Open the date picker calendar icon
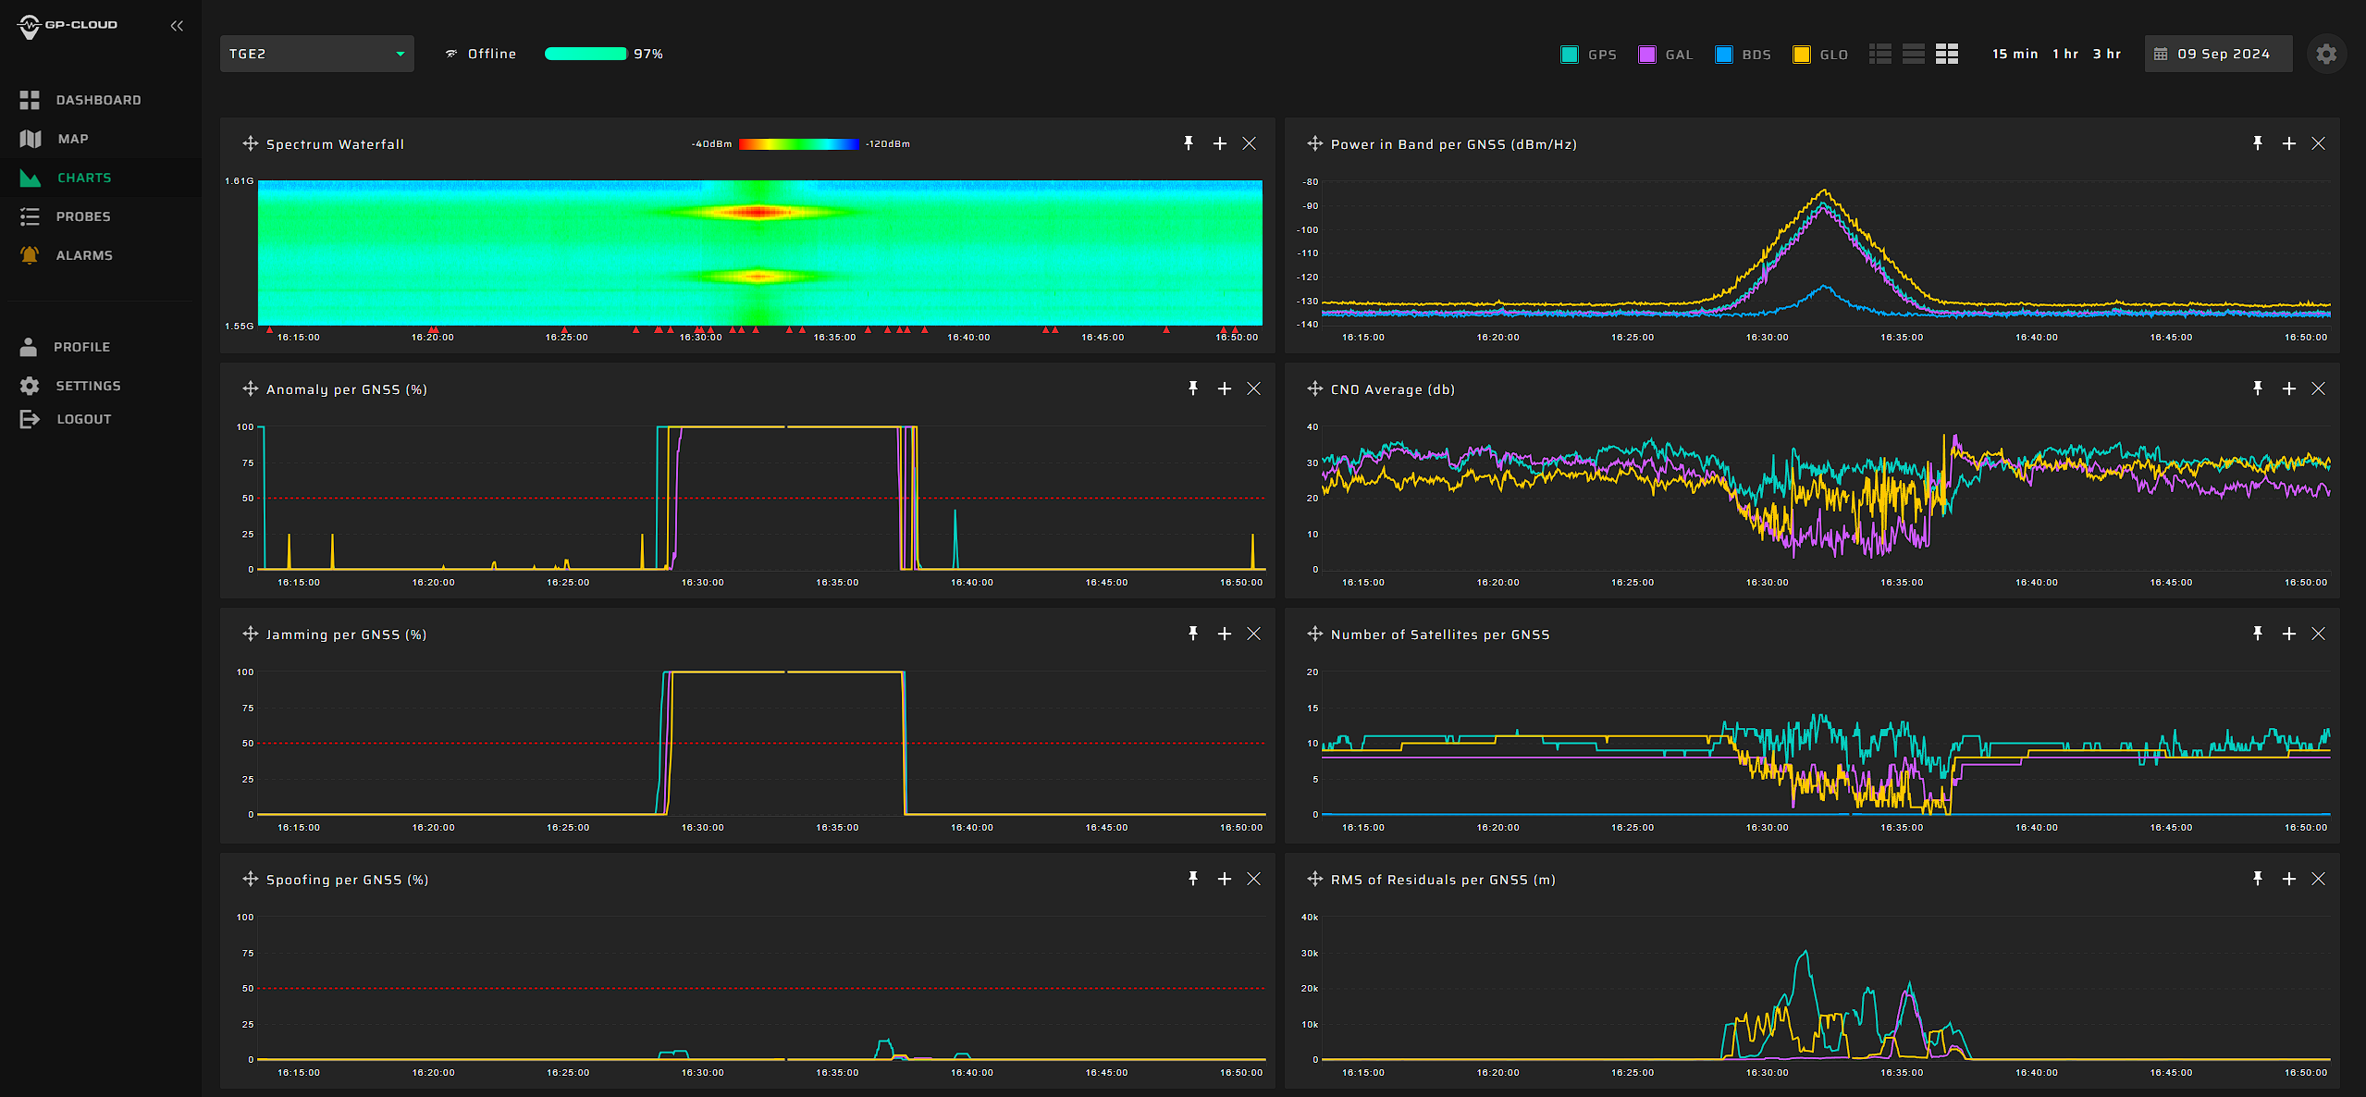This screenshot has width=2366, height=1097. click(2162, 53)
